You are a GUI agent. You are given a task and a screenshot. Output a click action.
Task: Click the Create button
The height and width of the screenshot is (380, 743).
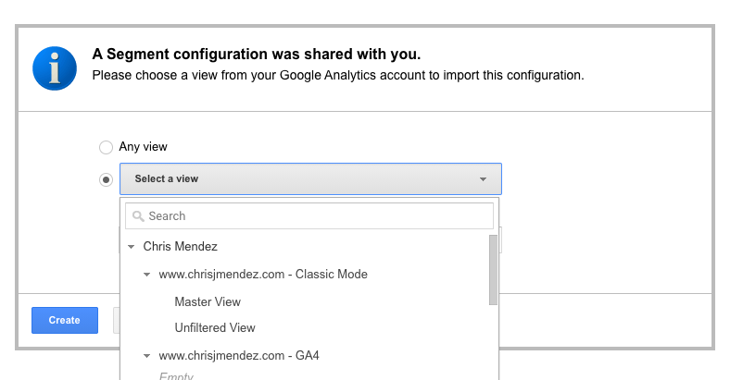coord(65,320)
